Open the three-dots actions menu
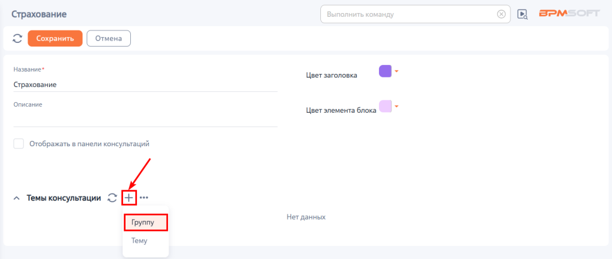612x259 pixels. [144, 198]
